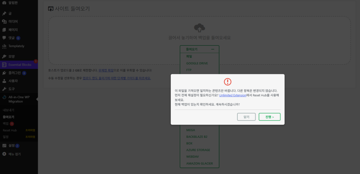Click the 미디어 media icon
This screenshot has width=360, height=174.
pos(4,22)
